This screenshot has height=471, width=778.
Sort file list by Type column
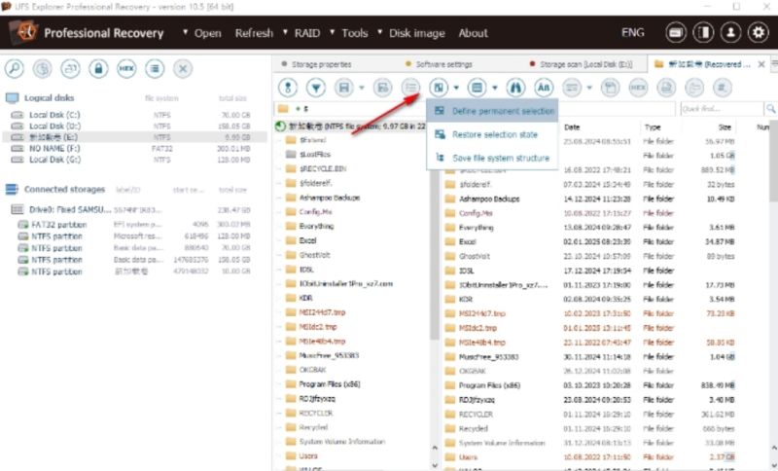pos(653,127)
